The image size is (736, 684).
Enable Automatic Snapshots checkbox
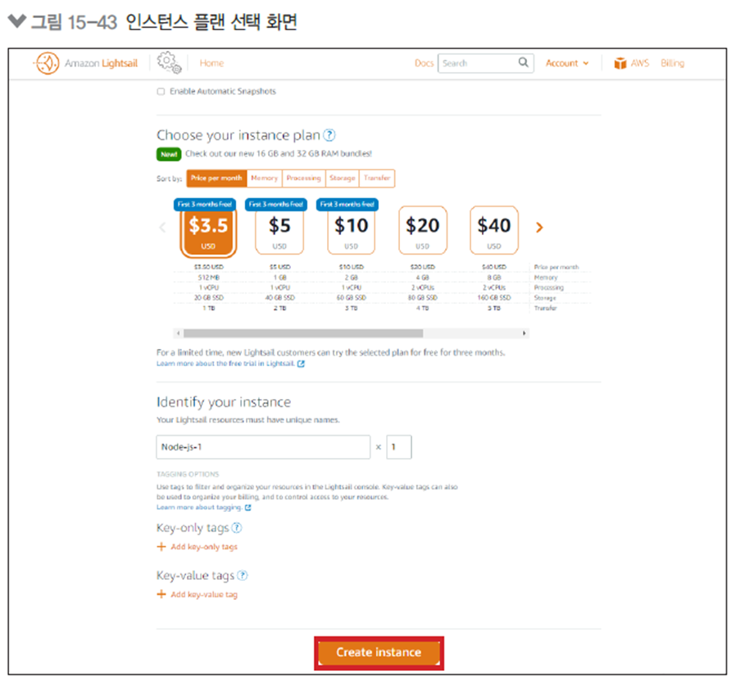click(x=161, y=92)
